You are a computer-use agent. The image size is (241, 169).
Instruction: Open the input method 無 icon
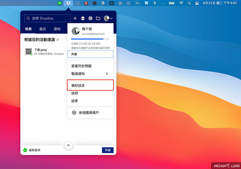[146, 3]
